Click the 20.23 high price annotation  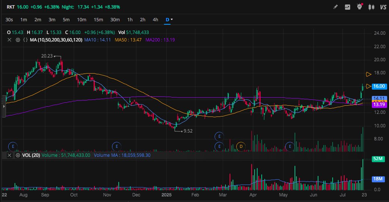[x=47, y=56]
